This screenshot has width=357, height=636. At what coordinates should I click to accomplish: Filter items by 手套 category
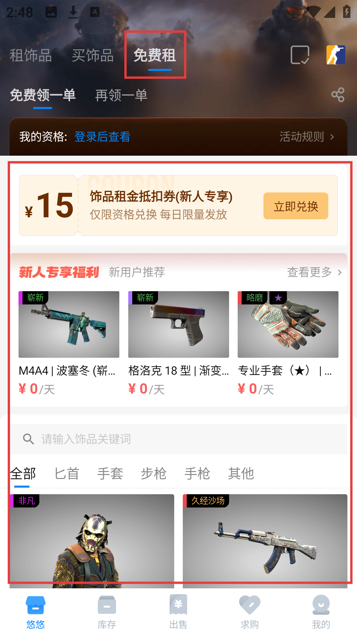point(110,474)
